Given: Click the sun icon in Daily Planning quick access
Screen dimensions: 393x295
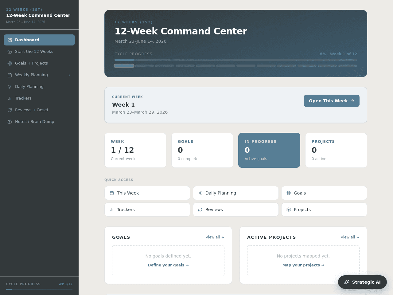Looking at the screenshot, I should click(200, 193).
